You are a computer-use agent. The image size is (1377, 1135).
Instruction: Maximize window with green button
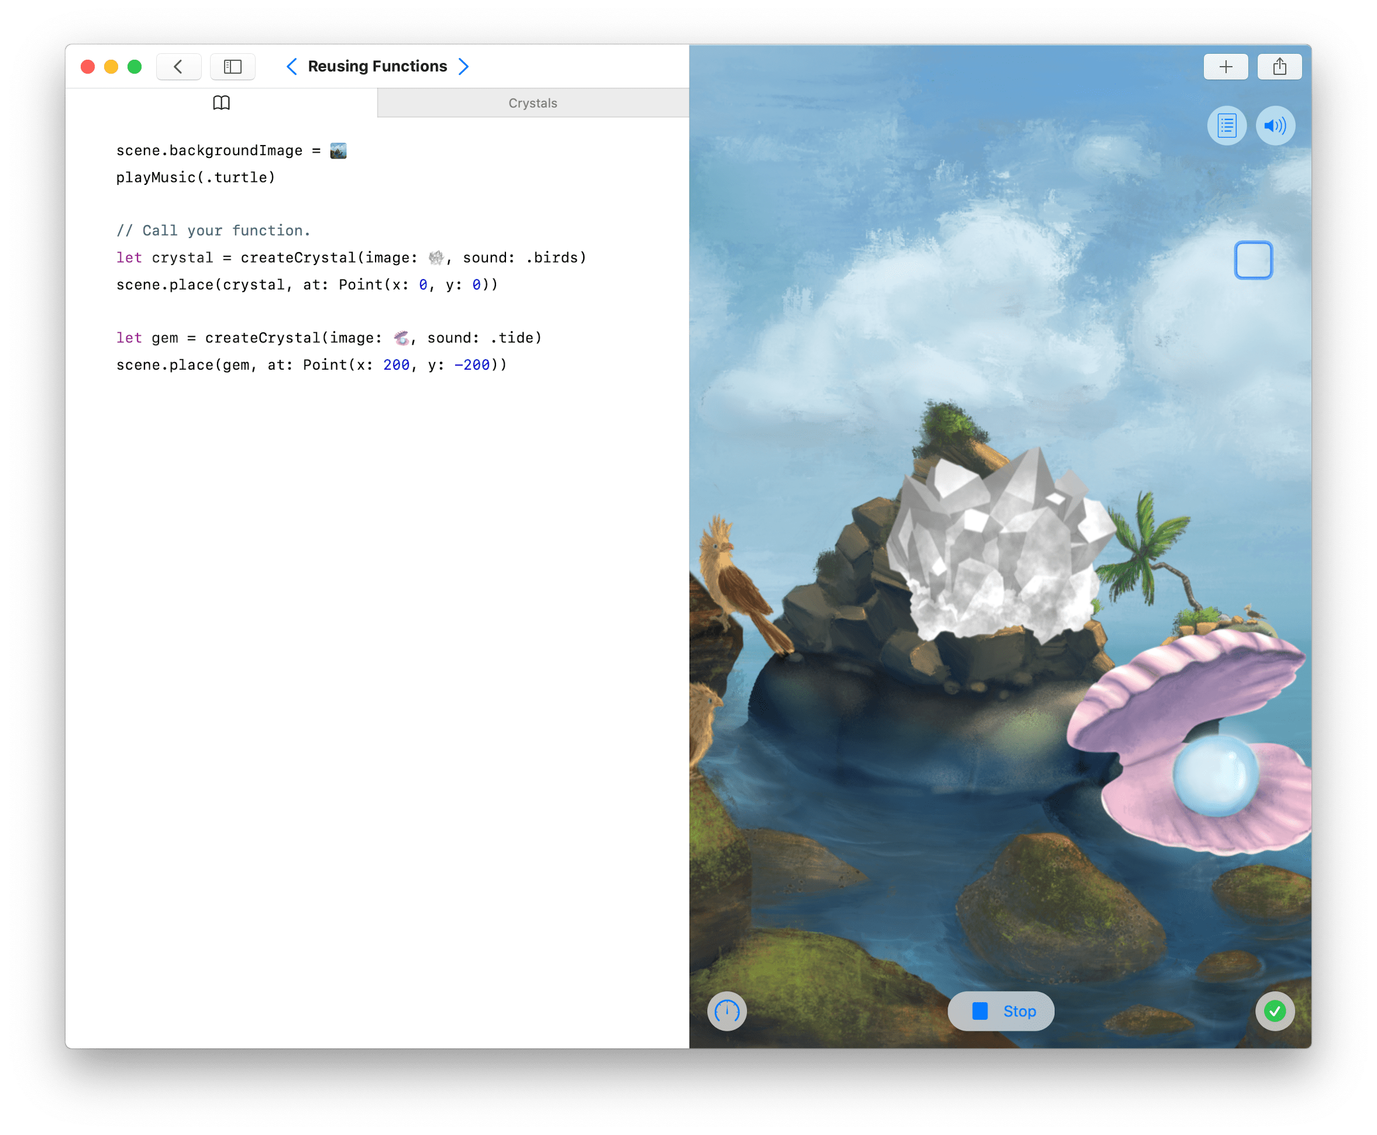(135, 67)
